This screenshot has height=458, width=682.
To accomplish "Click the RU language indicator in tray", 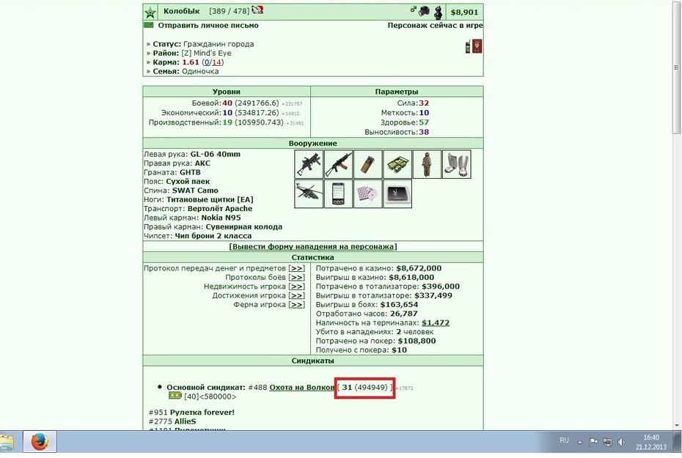I will (564, 440).
